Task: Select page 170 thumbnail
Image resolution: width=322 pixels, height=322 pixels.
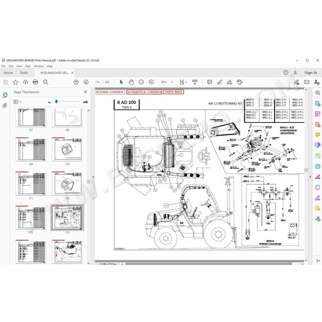Action: 67,149
